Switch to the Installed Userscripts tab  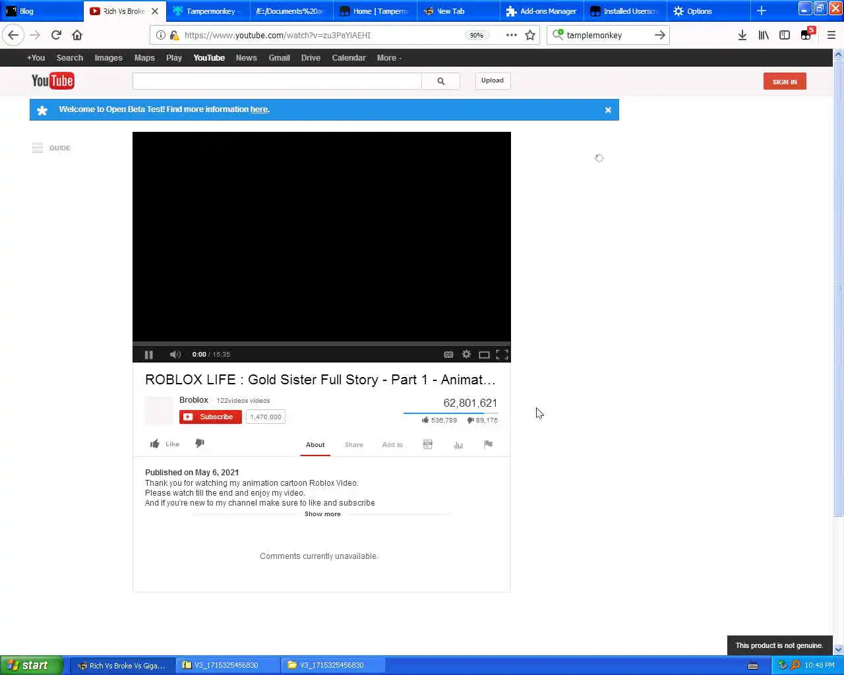point(624,11)
